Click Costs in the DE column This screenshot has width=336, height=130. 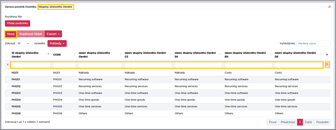278,73
